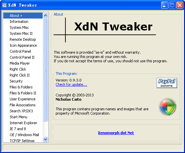The height and width of the screenshot is (153, 185).
Task: Open IE 7 and 8 section
Action: [x=23, y=129]
